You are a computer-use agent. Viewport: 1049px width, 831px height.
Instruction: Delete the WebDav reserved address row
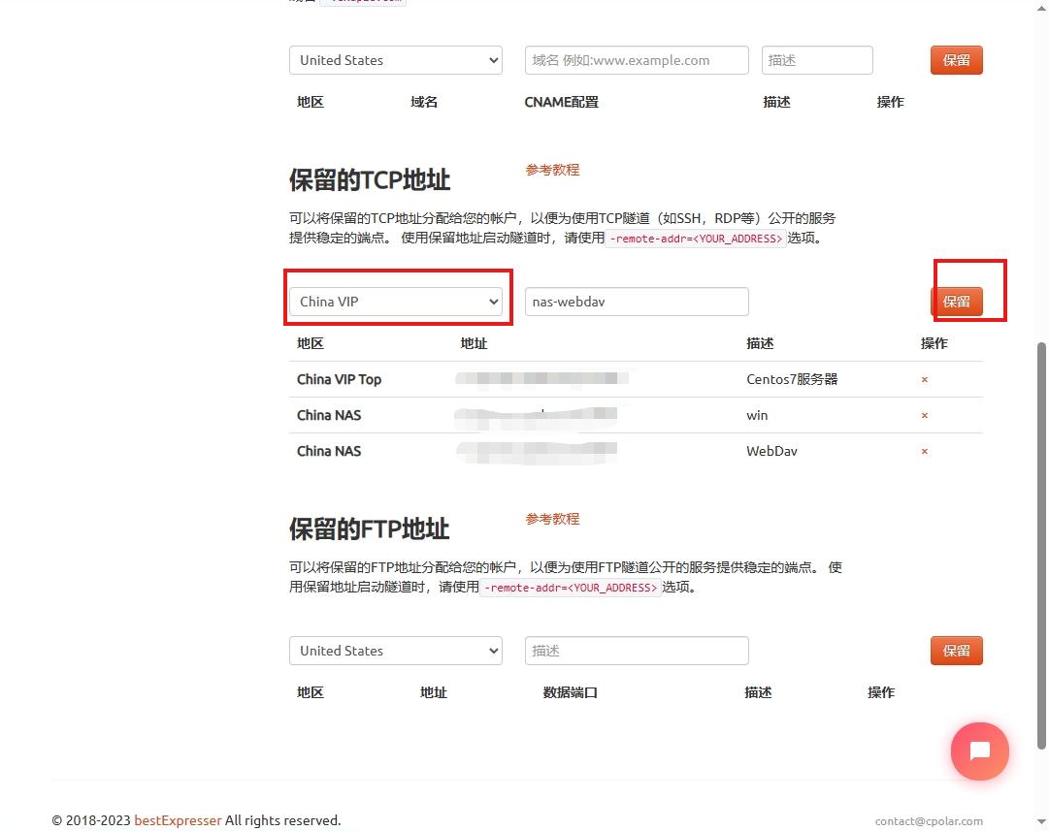coord(925,451)
